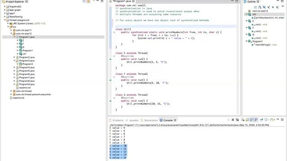Collapse Program1.java tree node
Viewport: 287px width, 161px height.
click(14, 37)
